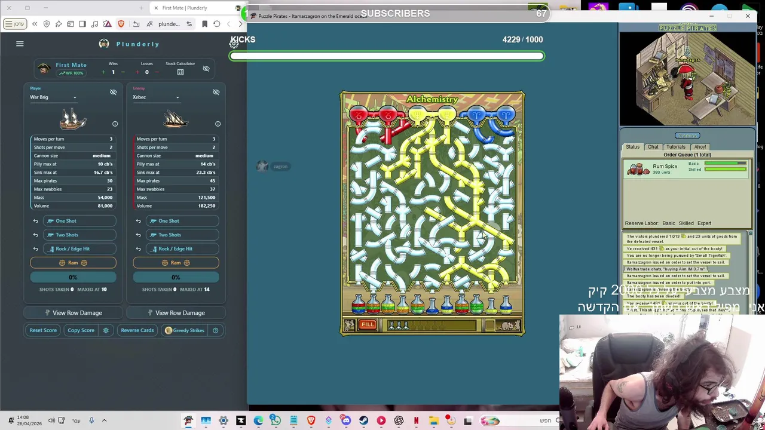Viewport: 765px width, 430px height.
Task: Hide the Player ship panel
Action: [x=113, y=92]
